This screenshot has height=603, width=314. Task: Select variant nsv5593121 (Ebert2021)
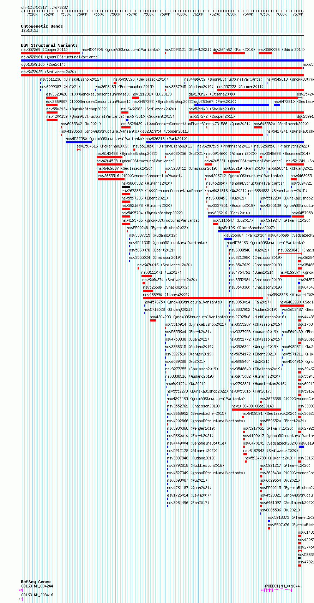[188, 50]
